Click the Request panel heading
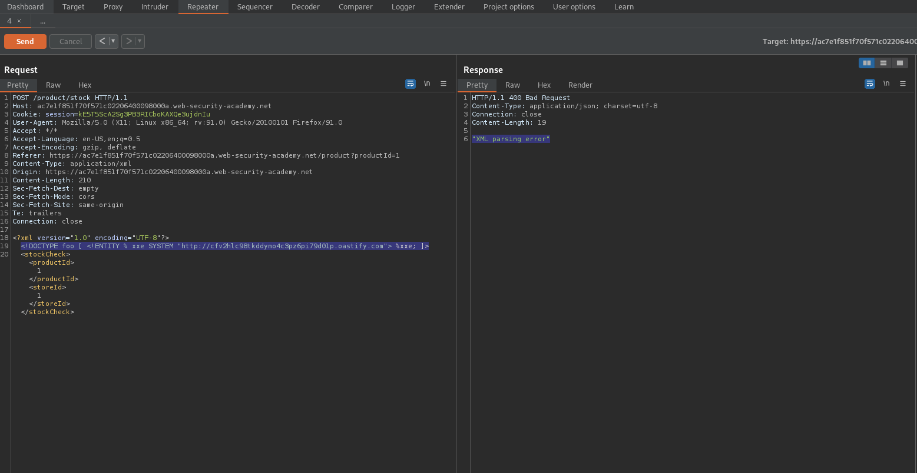This screenshot has height=473, width=917. 21,69
